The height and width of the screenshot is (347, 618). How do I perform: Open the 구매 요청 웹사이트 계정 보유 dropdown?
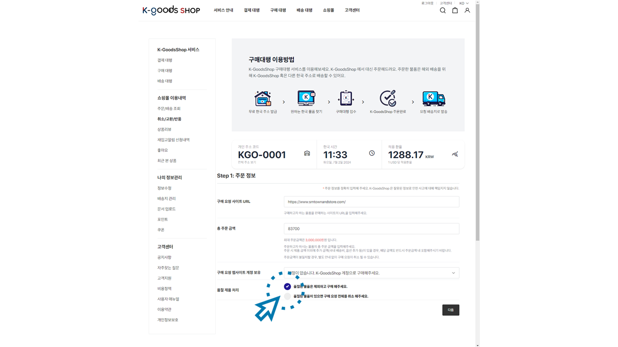coord(371,273)
